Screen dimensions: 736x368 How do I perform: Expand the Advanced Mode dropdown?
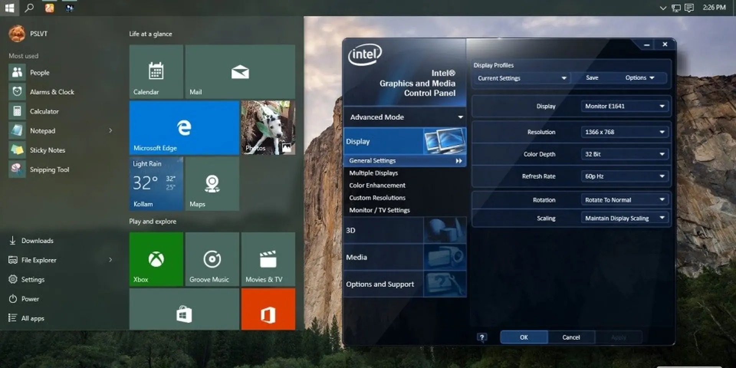click(405, 117)
